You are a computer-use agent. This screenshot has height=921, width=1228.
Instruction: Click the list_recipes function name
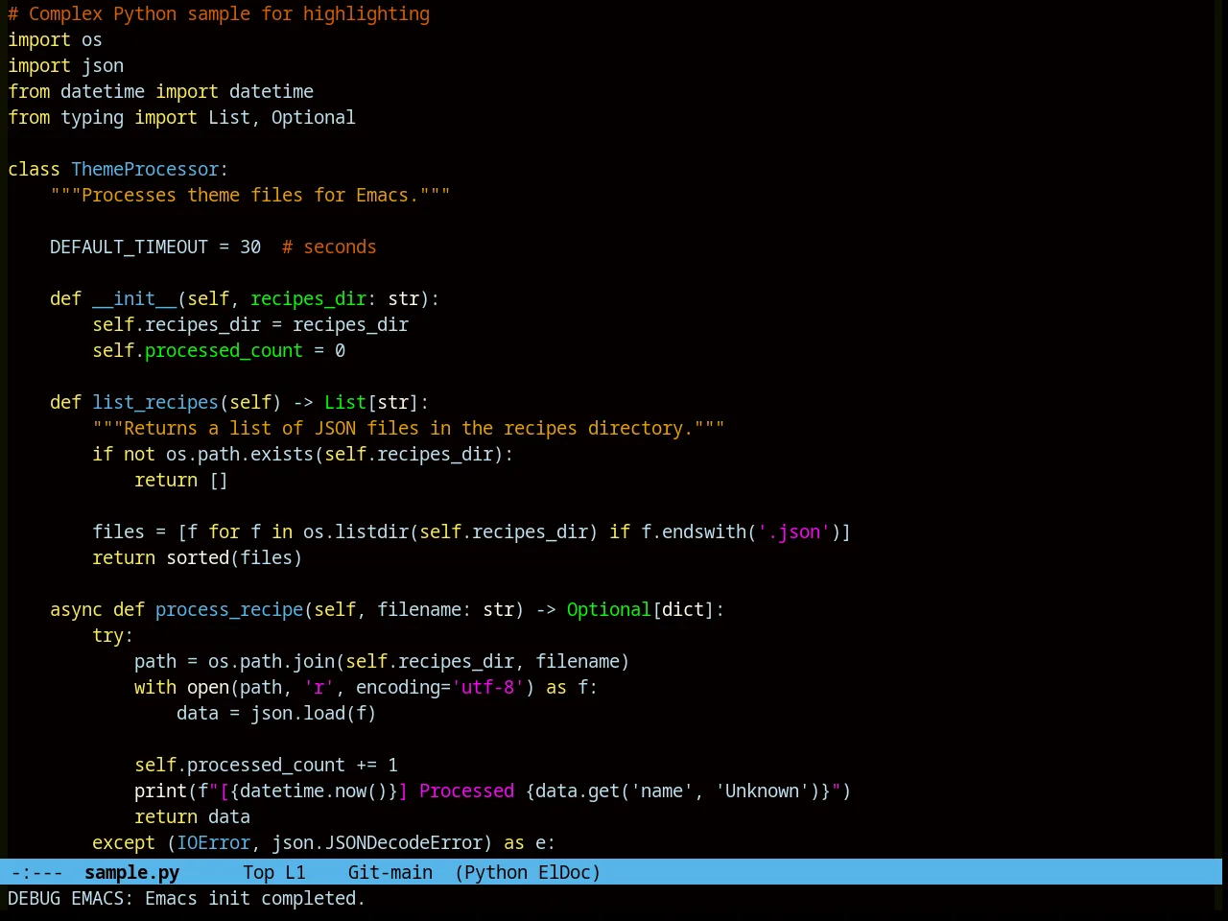pyautogui.click(x=155, y=402)
